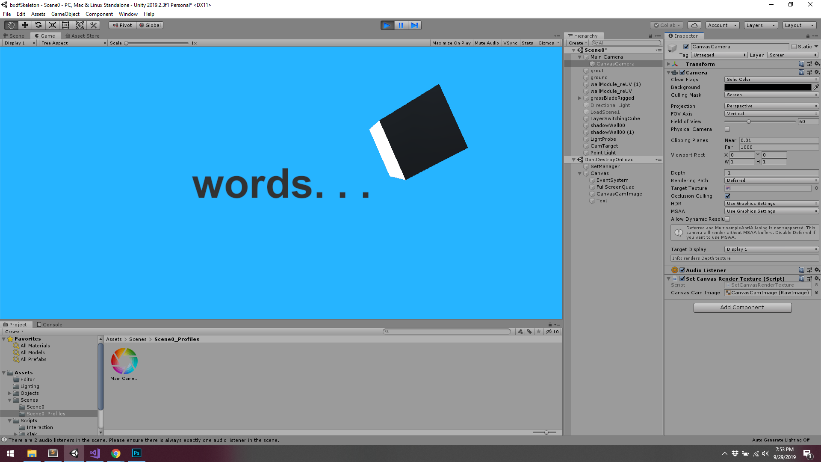821x462 pixels.
Task: Click the black Background color swatch
Action: [x=768, y=87]
